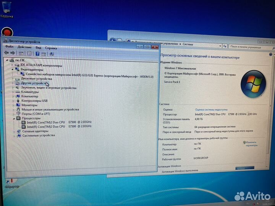Click Оценка системы недоступна link
Screen dimensions: 275x206
(211, 109)
